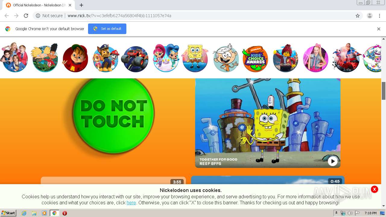Focus the address bar URL
The width and height of the screenshot is (386, 217).
(119, 16)
